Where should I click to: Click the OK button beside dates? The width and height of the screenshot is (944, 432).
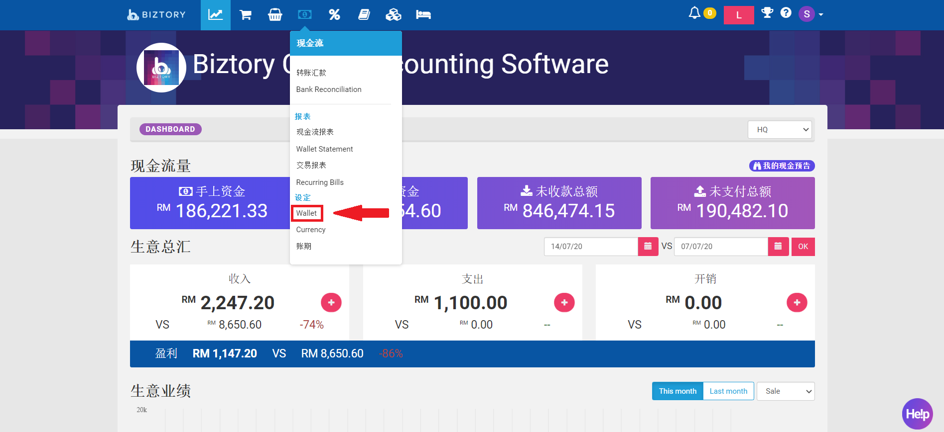pos(803,247)
